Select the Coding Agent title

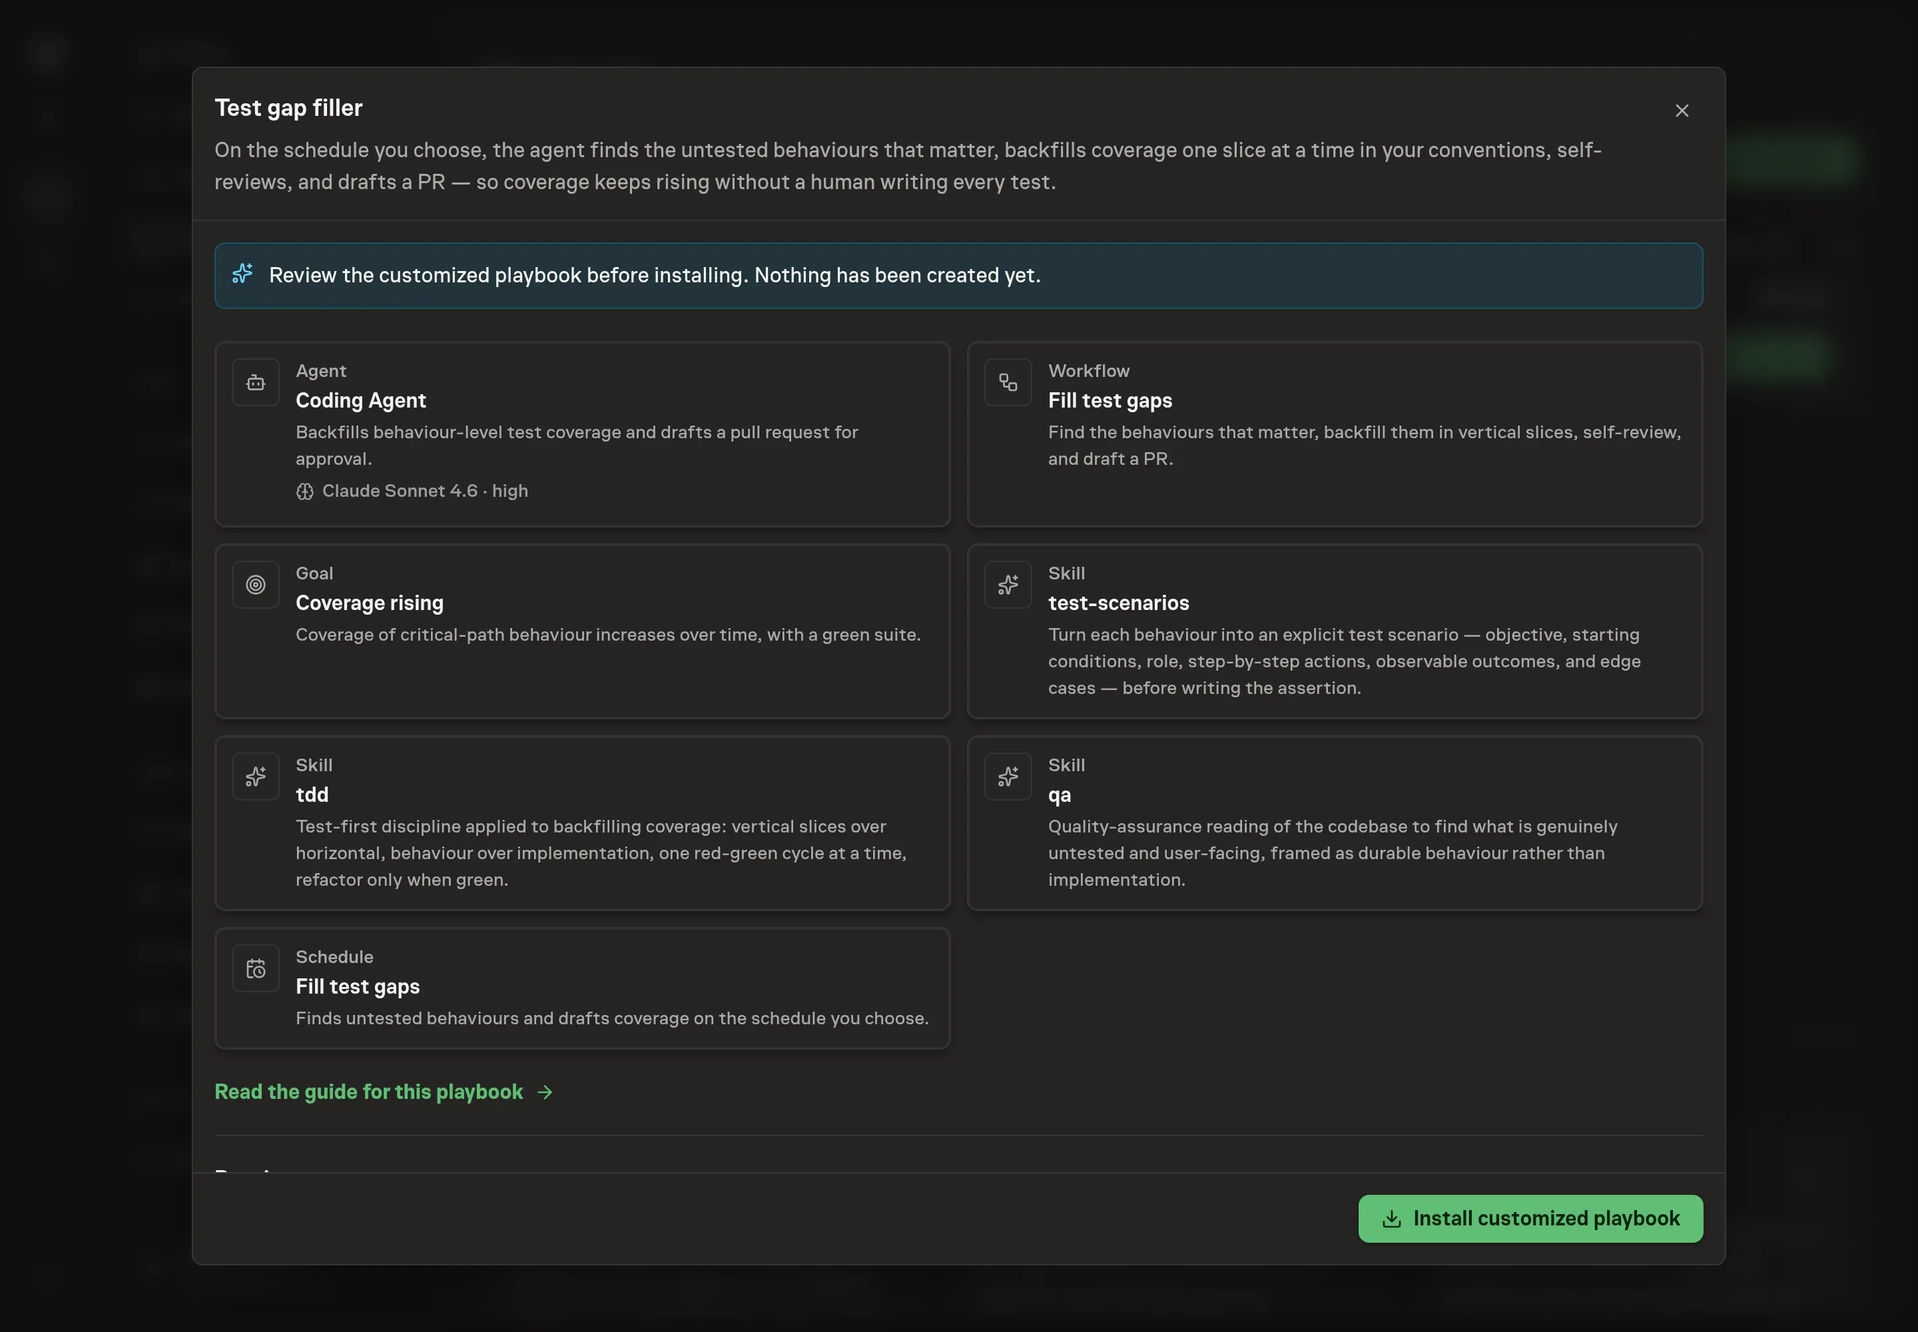coord(360,400)
